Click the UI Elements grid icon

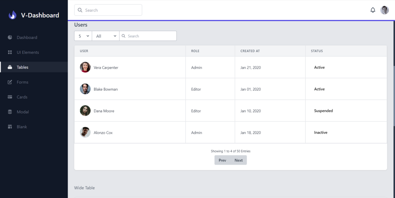(x=10, y=52)
